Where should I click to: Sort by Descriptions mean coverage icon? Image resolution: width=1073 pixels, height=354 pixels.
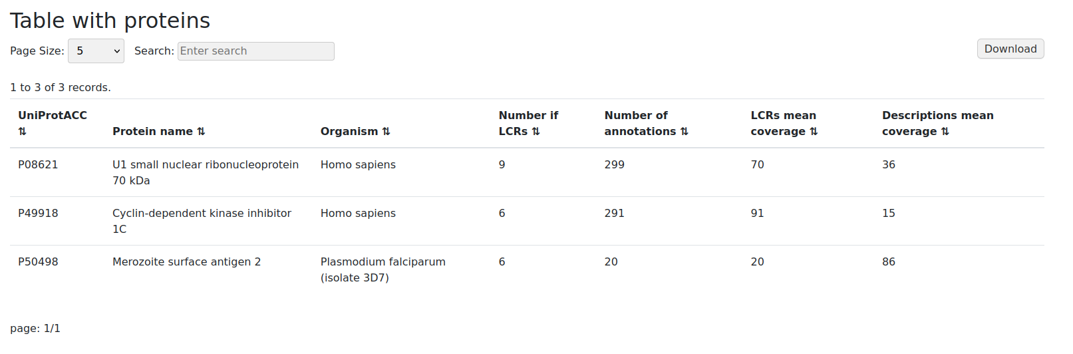[x=945, y=132]
